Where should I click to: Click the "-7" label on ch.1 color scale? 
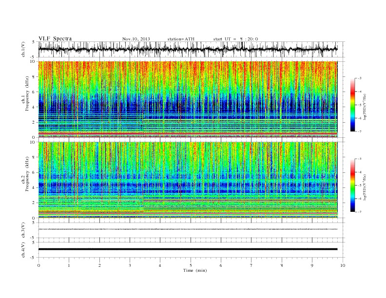point(360,131)
